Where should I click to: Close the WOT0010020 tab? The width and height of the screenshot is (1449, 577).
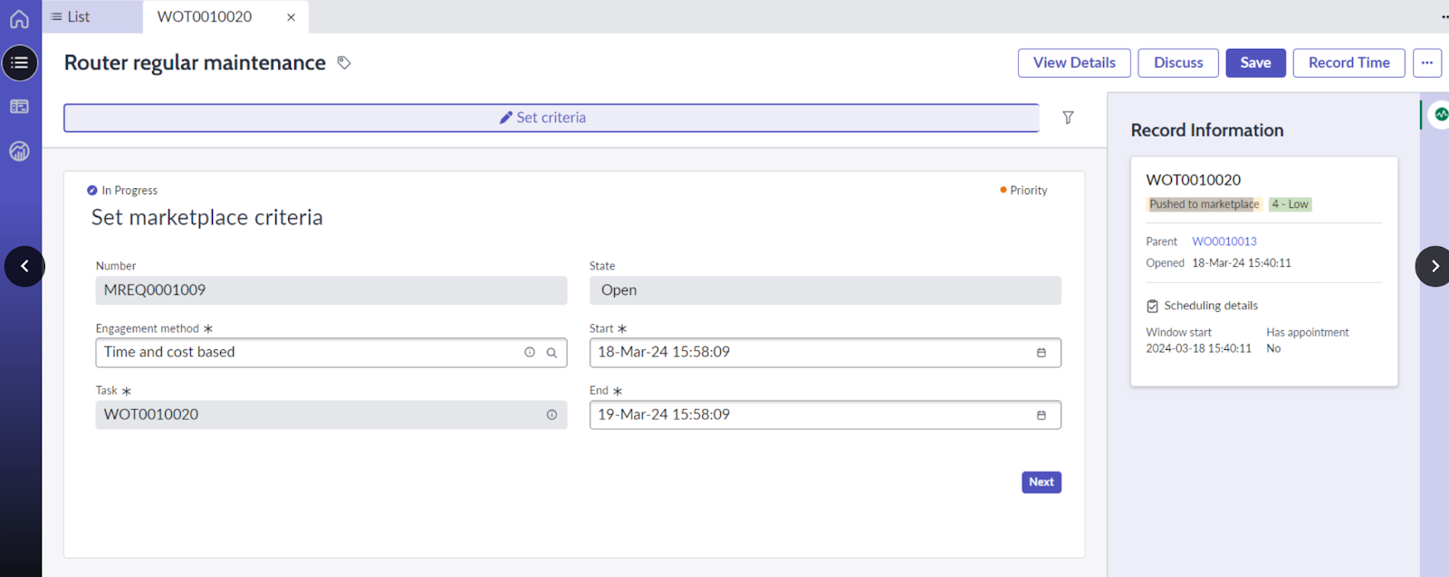point(291,17)
